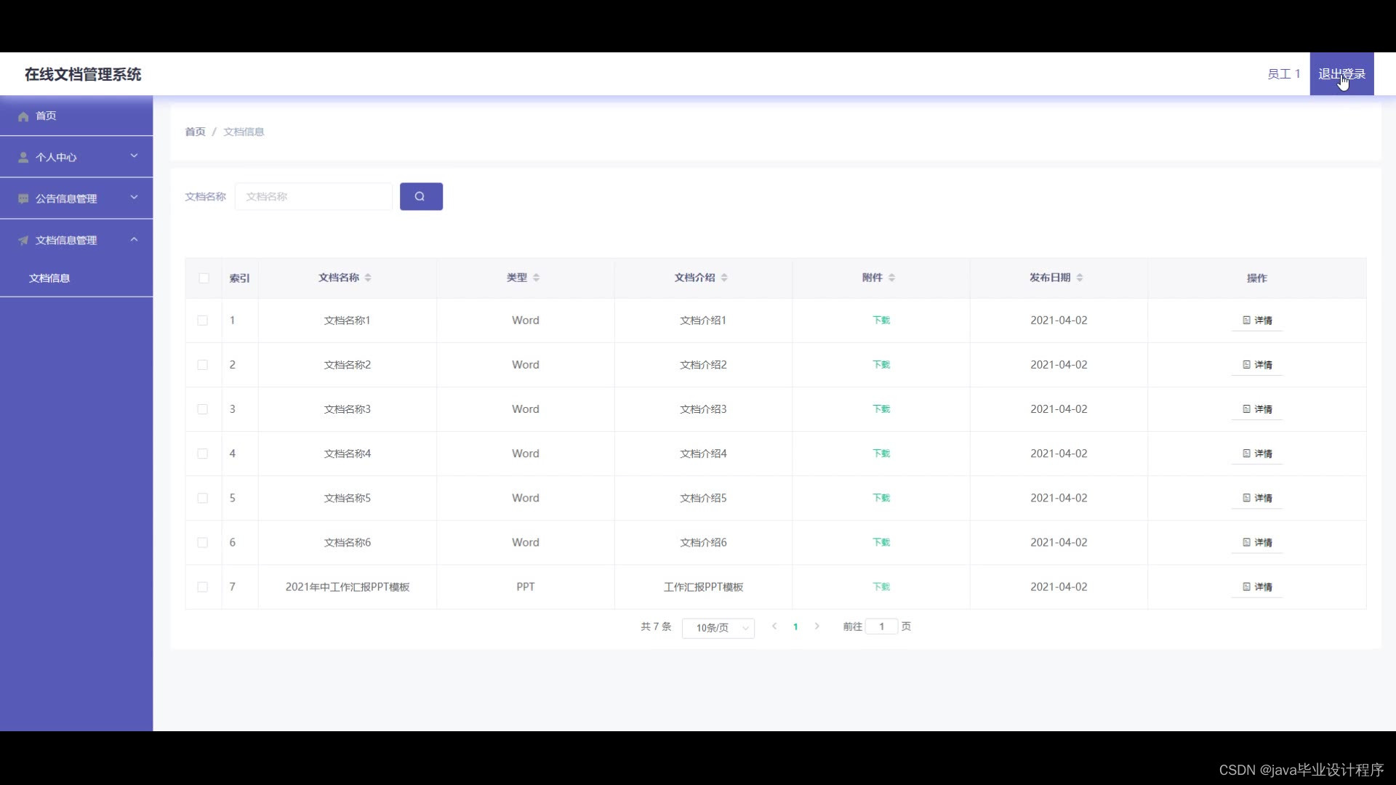Image resolution: width=1396 pixels, height=785 pixels.
Task: Sort by the 发布日期 column arrows
Action: click(x=1080, y=278)
